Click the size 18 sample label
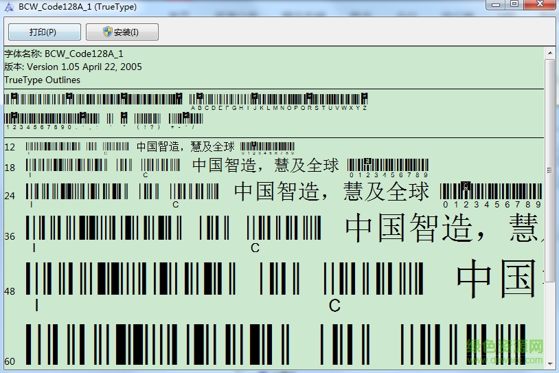Image resolution: width=559 pixels, height=373 pixels. [x=10, y=168]
